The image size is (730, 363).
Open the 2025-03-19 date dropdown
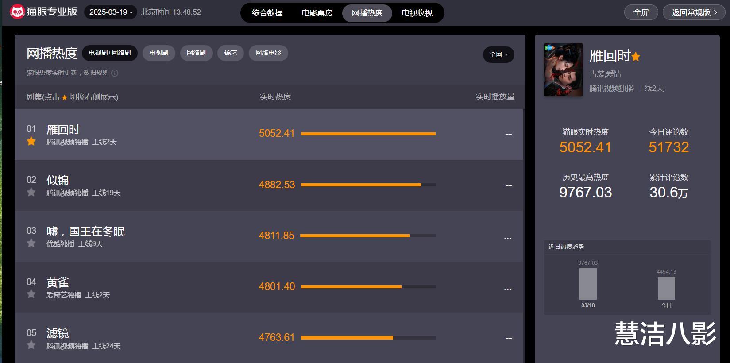tap(111, 12)
